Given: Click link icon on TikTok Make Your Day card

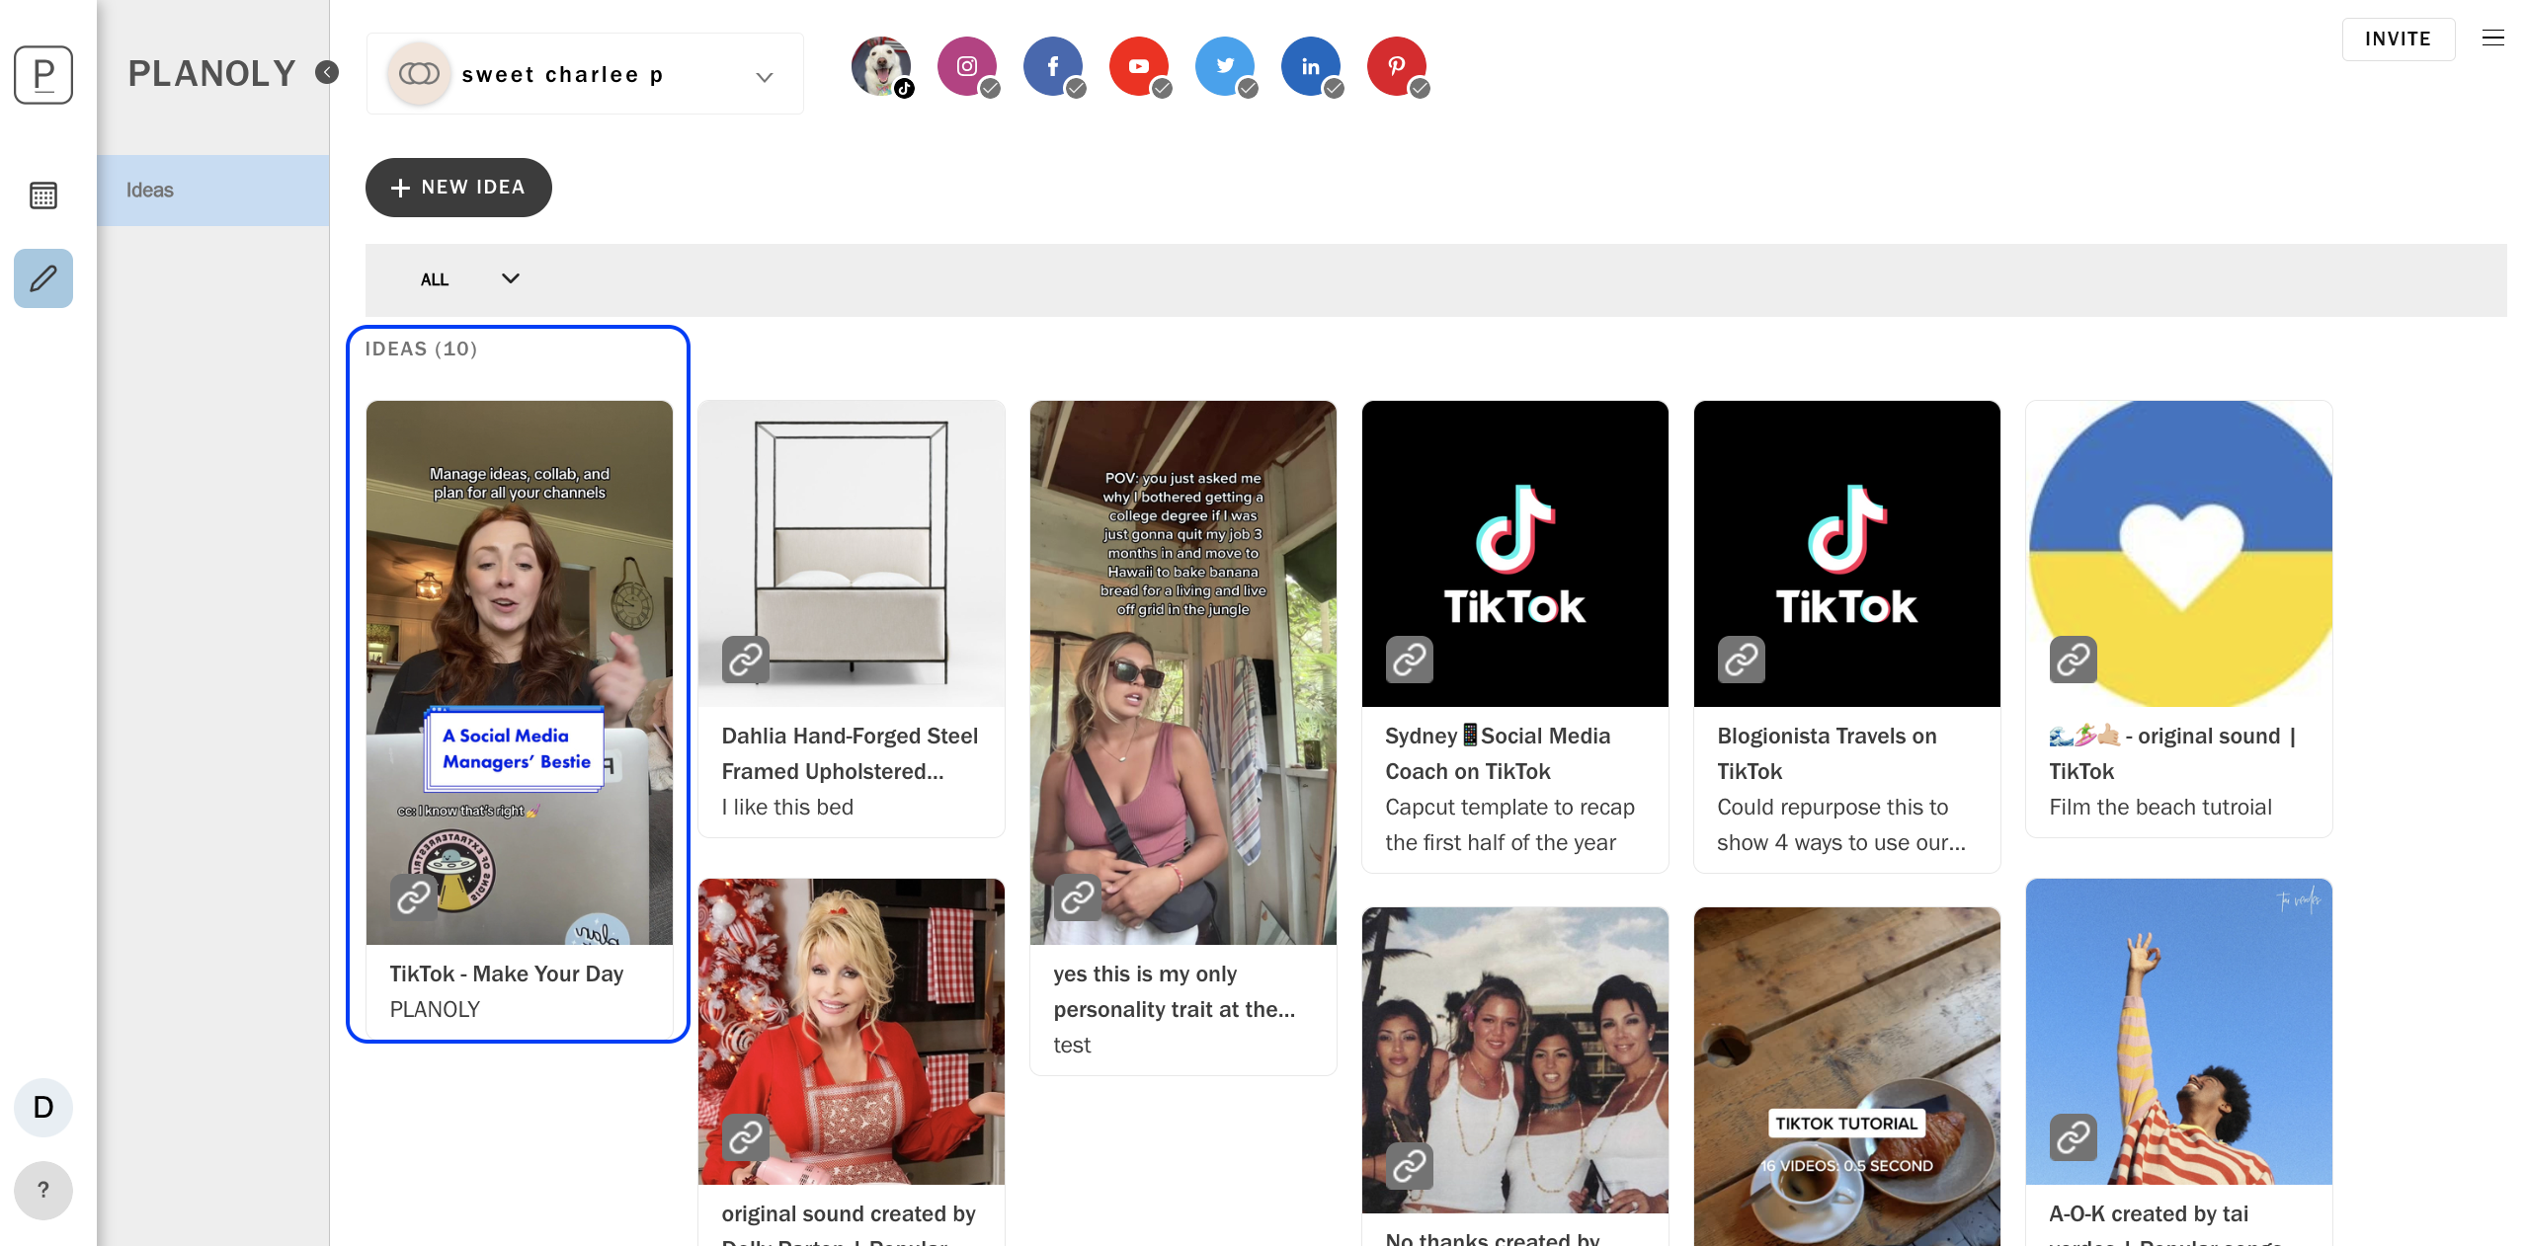Looking at the screenshot, I should click(x=414, y=897).
